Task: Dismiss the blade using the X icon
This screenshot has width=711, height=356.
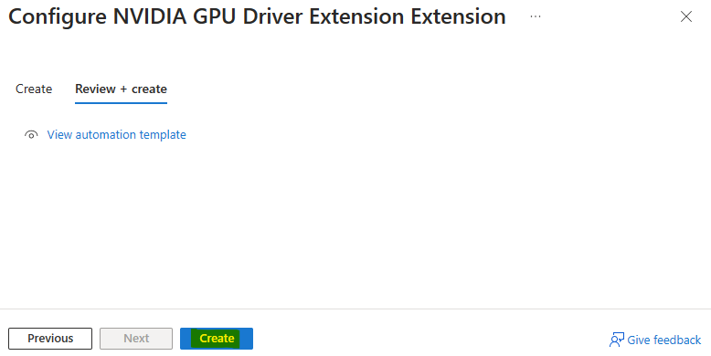Action: point(686,16)
